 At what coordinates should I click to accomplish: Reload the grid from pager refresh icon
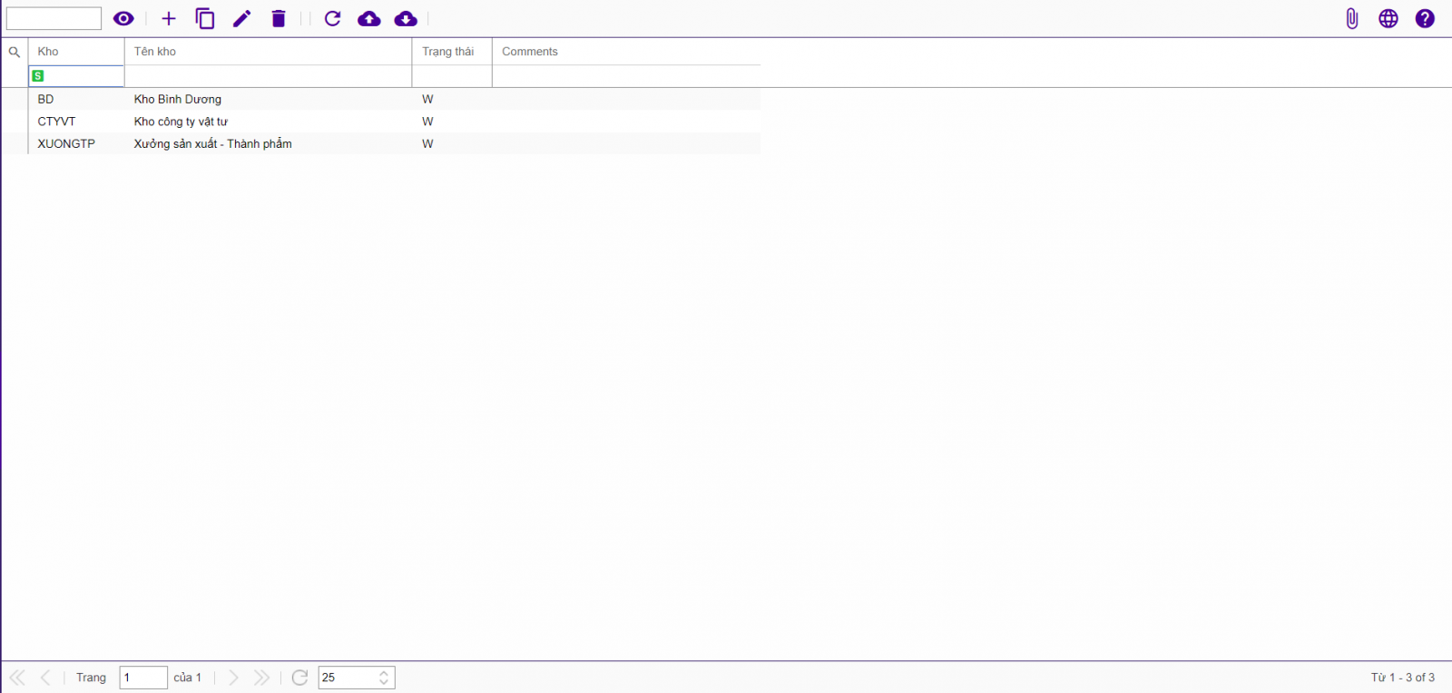point(299,678)
